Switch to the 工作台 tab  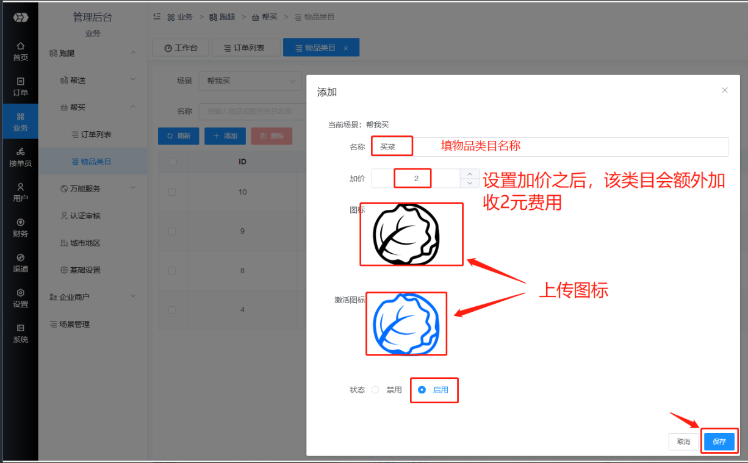tap(181, 48)
